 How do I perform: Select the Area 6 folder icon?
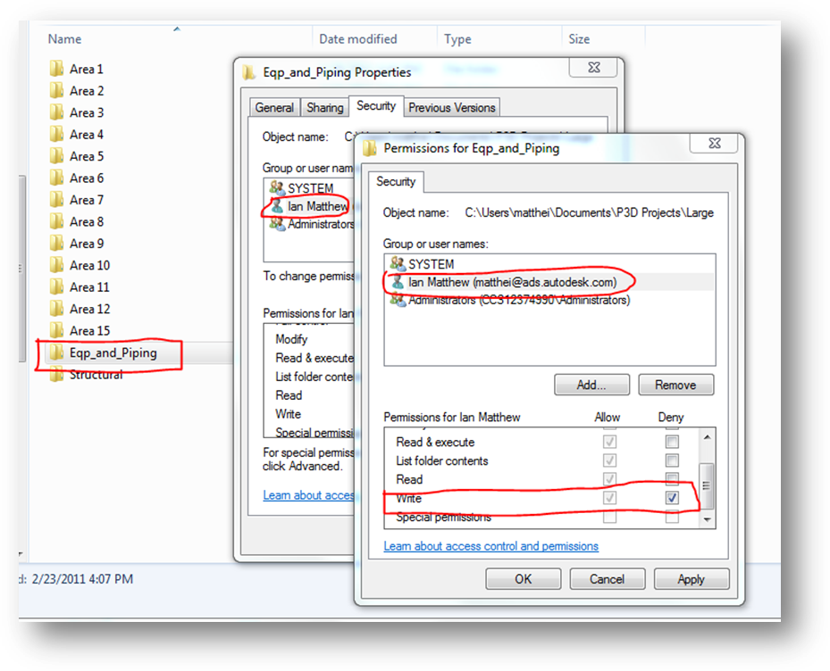[x=56, y=178]
